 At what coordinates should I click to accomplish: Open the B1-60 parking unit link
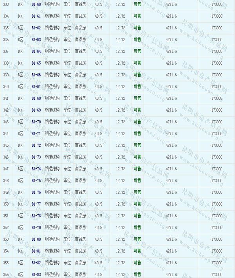point(36,5)
